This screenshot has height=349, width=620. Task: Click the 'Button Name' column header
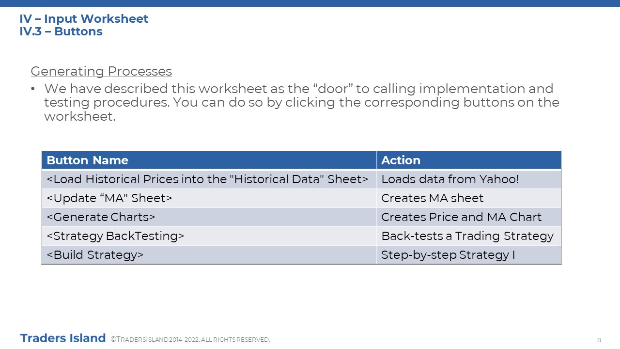point(209,160)
